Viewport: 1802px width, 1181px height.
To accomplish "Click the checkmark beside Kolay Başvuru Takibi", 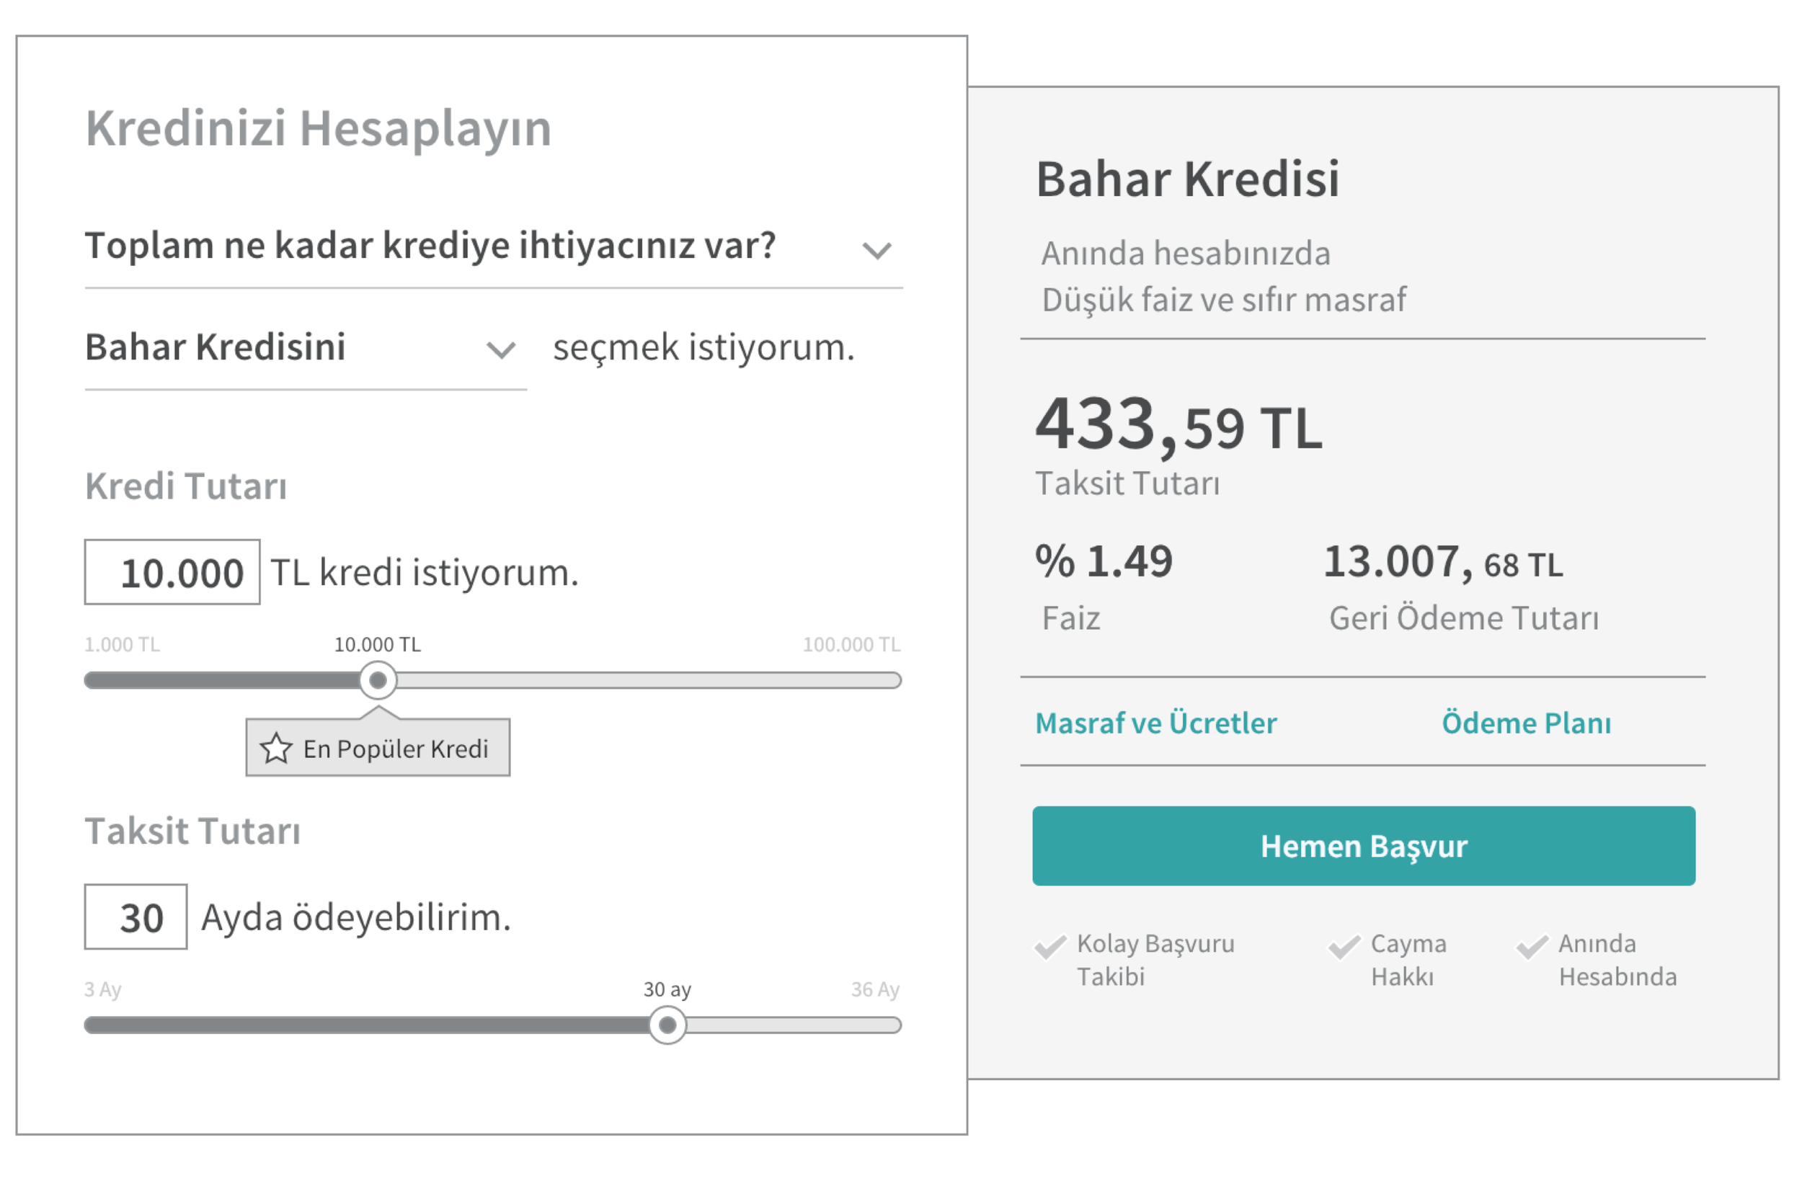I will tap(1050, 947).
